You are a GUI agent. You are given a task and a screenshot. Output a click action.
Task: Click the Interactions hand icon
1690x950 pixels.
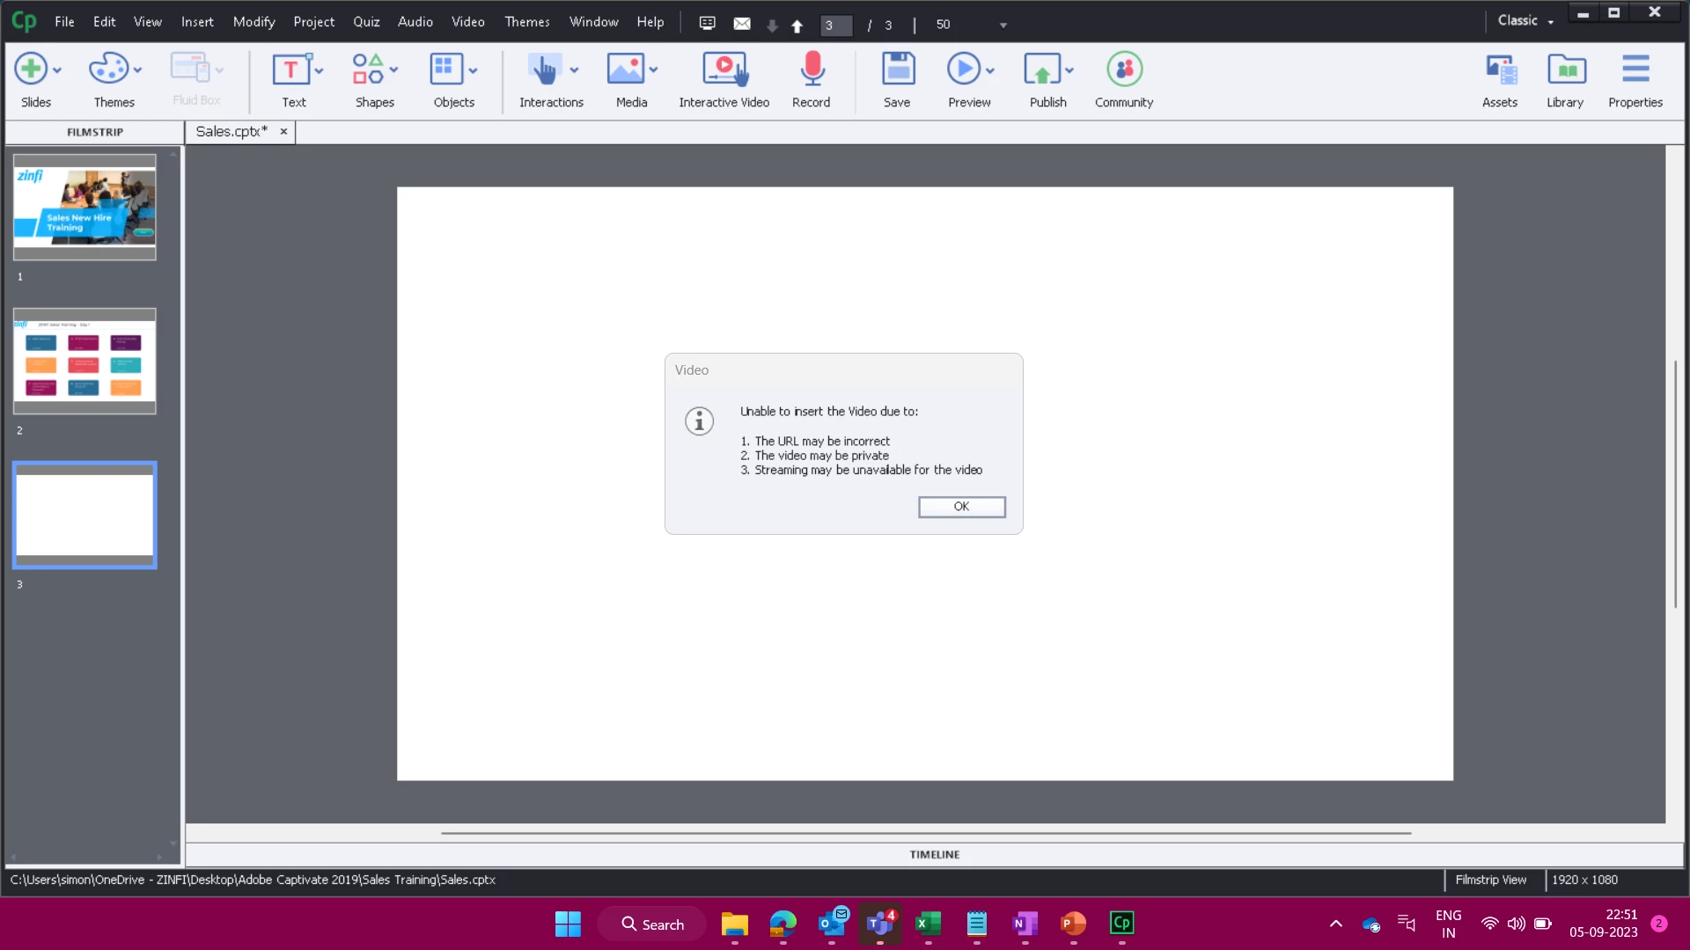(x=544, y=70)
